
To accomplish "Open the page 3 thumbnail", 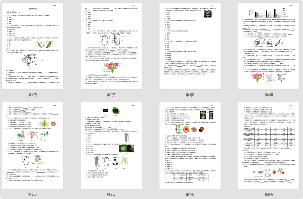I will coord(190,46).
